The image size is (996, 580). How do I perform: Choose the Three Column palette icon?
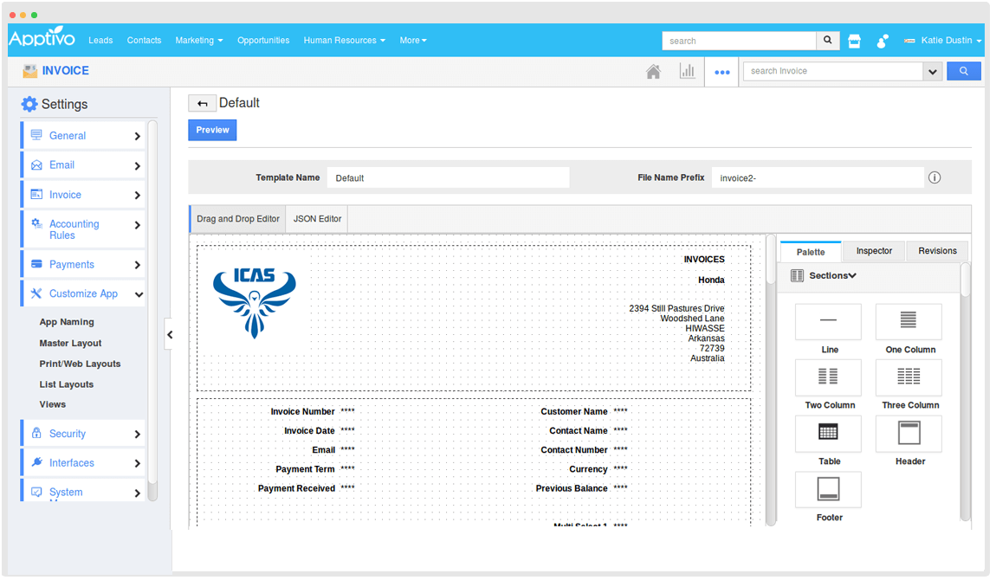[909, 377]
